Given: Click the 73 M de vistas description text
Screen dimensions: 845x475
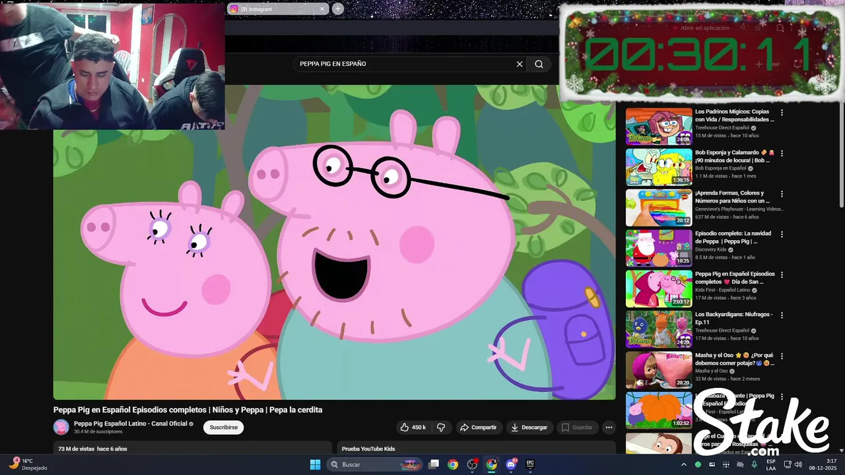Looking at the screenshot, I should click(x=92, y=449).
